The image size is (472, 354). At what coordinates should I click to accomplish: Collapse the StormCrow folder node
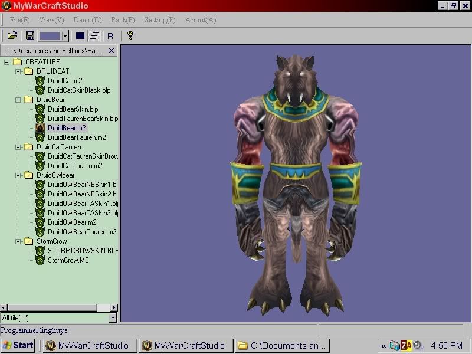coord(18,241)
